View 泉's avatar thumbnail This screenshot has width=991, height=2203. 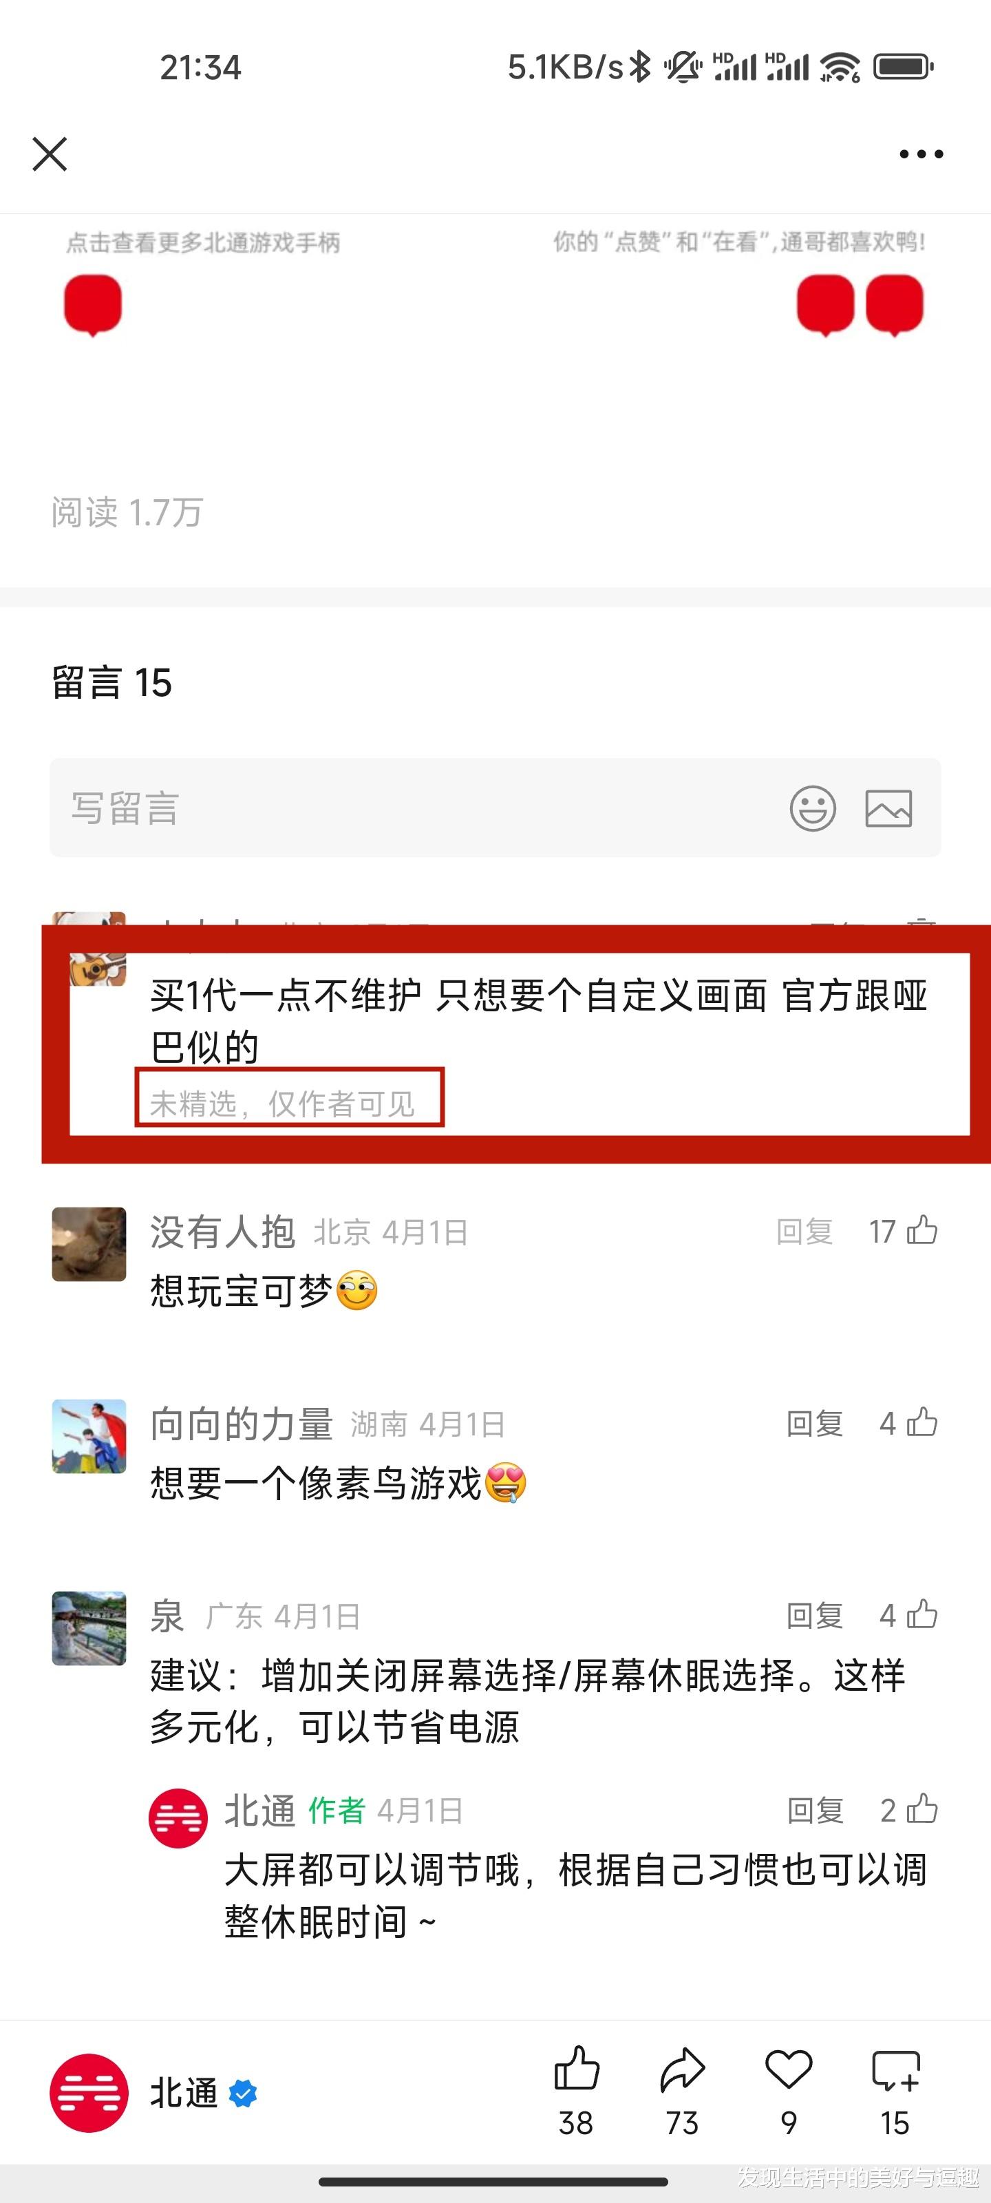[x=89, y=1628]
